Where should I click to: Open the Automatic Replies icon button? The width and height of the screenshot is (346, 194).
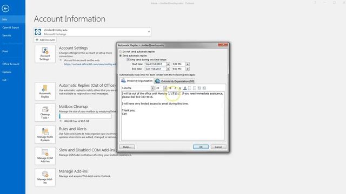[x=45, y=91]
